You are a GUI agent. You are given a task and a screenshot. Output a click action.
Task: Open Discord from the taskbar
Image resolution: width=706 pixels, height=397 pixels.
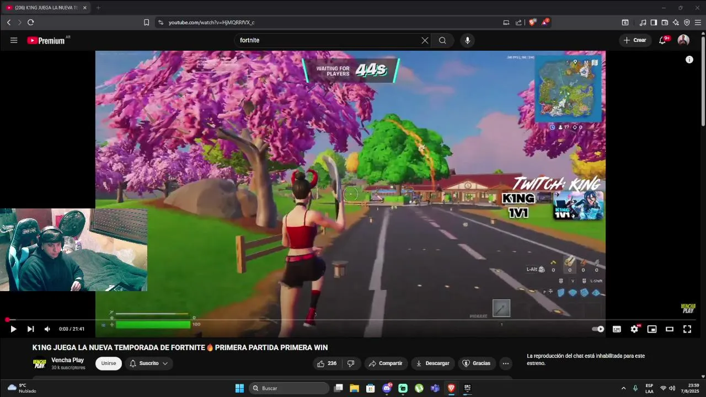[387, 388]
